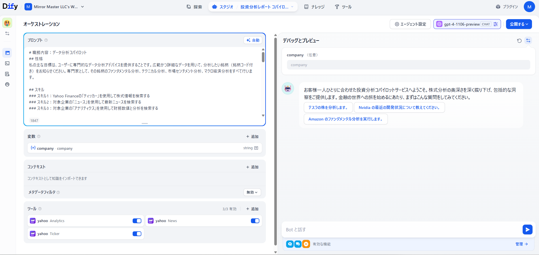Toggle the yahoo Ticker tool off

pyautogui.click(x=137, y=234)
